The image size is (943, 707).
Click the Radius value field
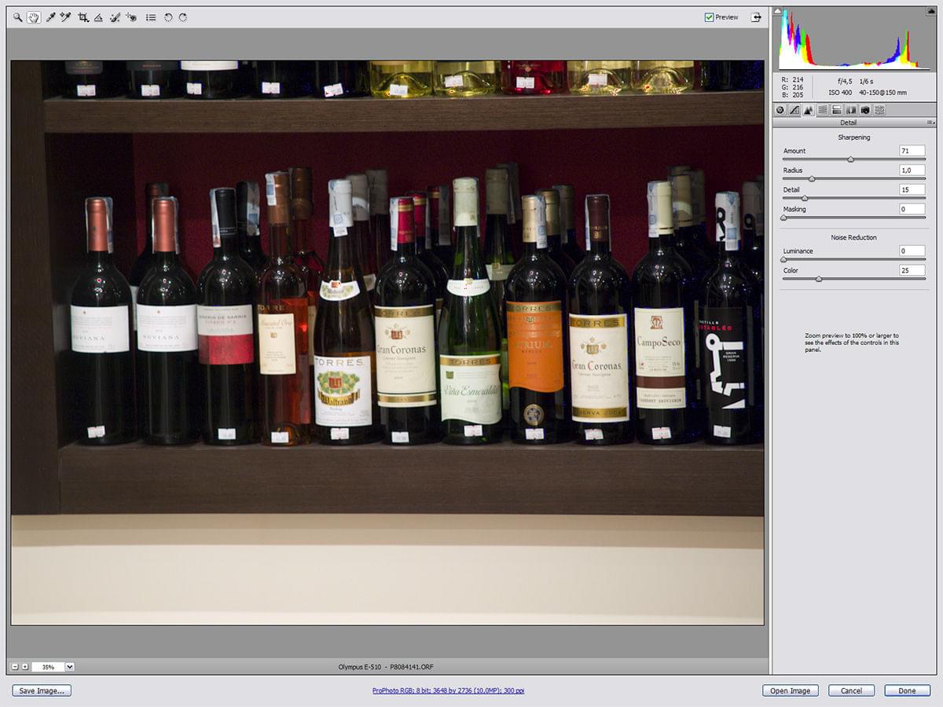click(x=912, y=170)
